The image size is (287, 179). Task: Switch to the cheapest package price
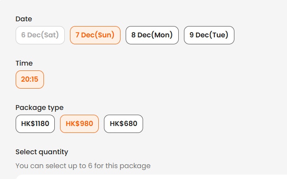123,124
